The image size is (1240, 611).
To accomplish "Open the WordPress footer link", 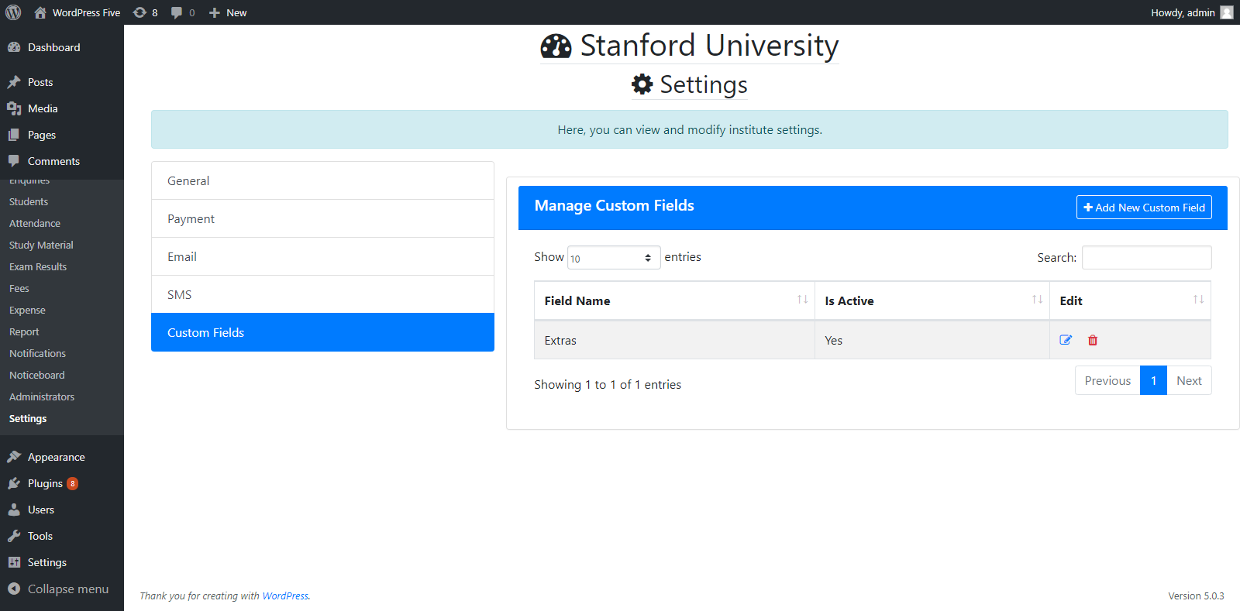I will (285, 596).
